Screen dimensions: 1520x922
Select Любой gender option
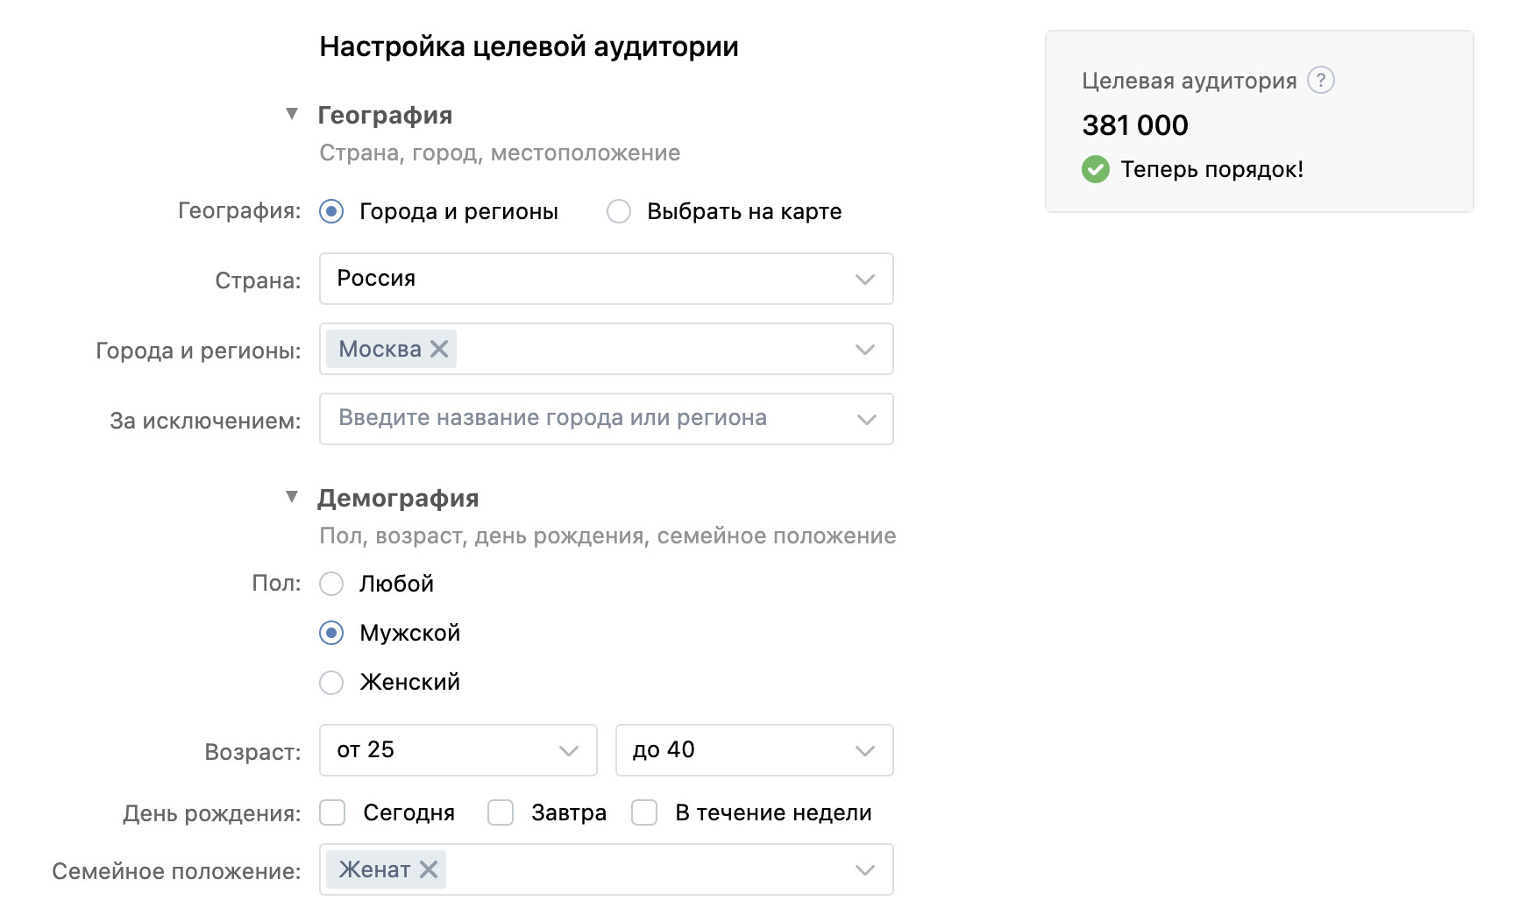coord(331,584)
